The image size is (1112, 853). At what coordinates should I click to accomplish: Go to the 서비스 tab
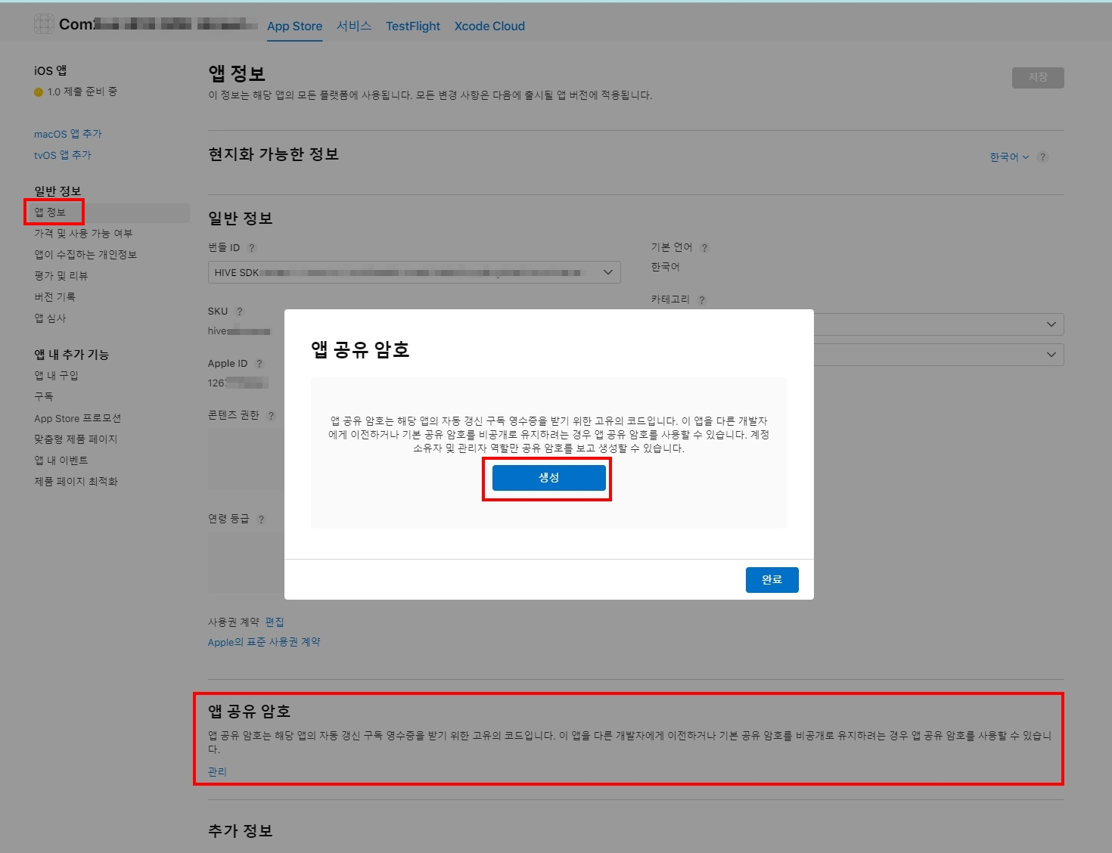[x=354, y=26]
